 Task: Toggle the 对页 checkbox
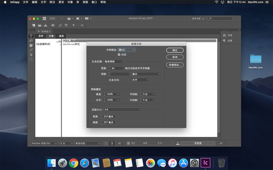[x=119, y=54]
